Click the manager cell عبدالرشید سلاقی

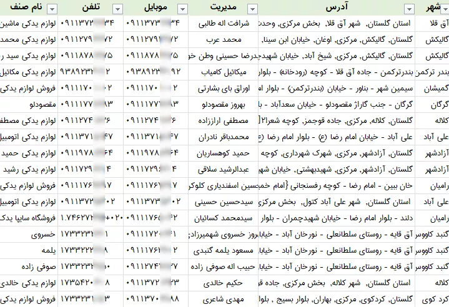tap(224, 170)
